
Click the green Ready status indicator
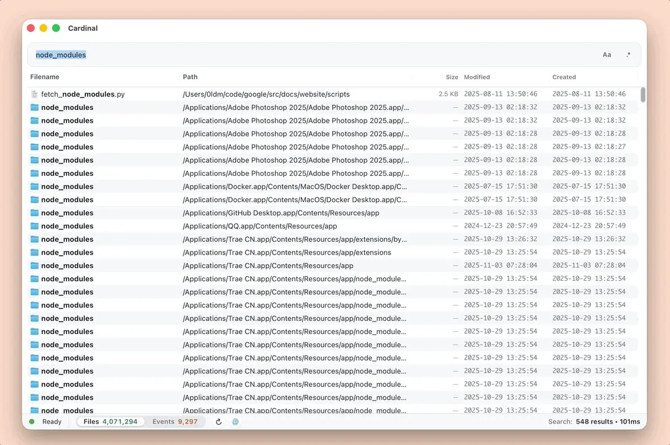tap(32, 422)
